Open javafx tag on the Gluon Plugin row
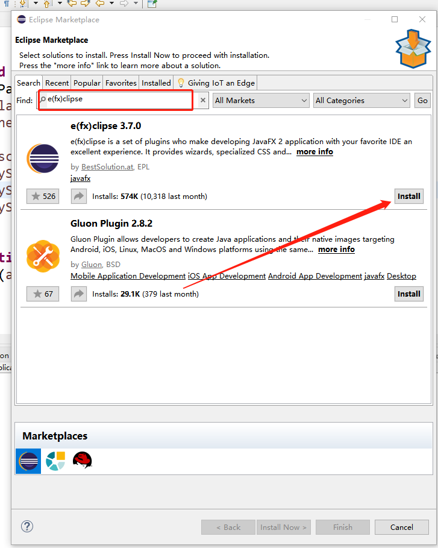This screenshot has width=438, height=548. pyautogui.click(x=374, y=276)
